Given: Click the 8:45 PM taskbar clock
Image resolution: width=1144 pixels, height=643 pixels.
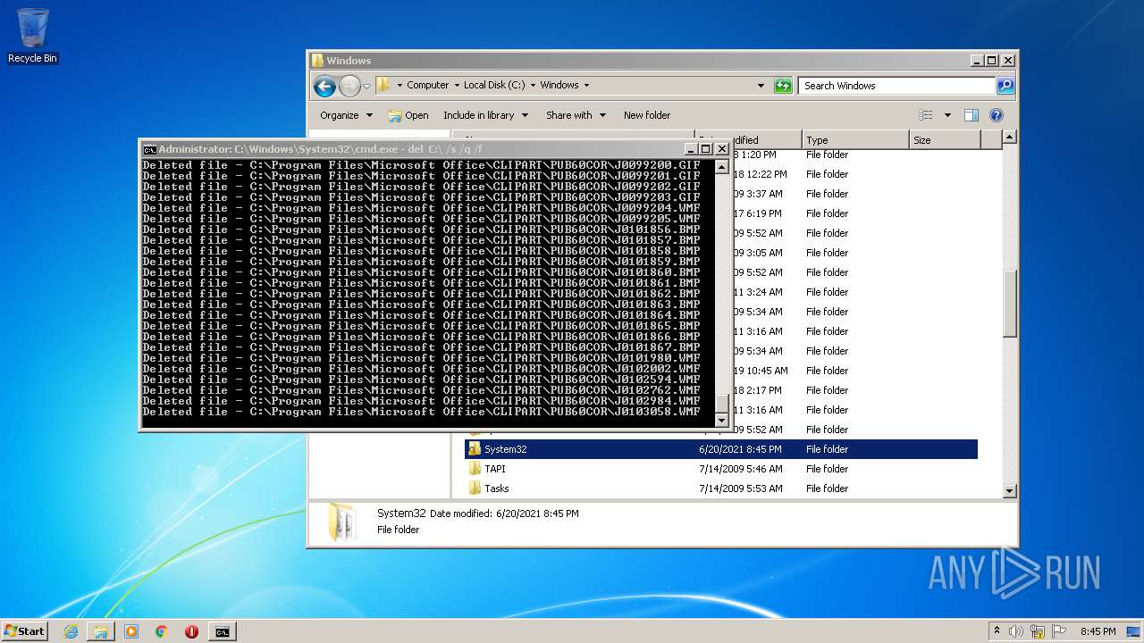Looking at the screenshot, I should click(1098, 630).
